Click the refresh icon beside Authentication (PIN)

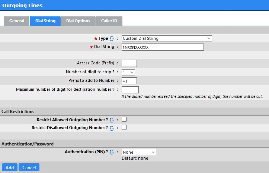coord(112,152)
